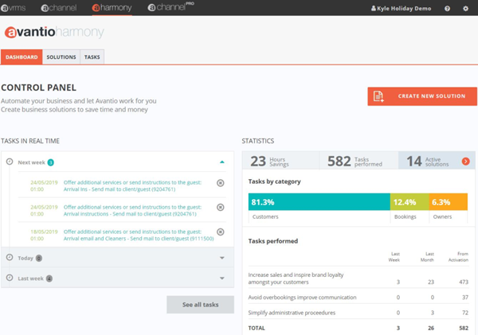
Task: Expand the Last week task group
Action: pos(222,278)
